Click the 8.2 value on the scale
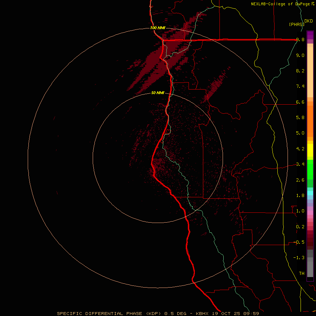Screen dimensions: 316x316 [300, 71]
